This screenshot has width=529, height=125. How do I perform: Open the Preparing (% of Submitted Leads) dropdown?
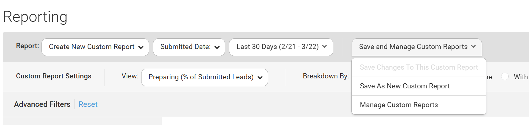201,77
